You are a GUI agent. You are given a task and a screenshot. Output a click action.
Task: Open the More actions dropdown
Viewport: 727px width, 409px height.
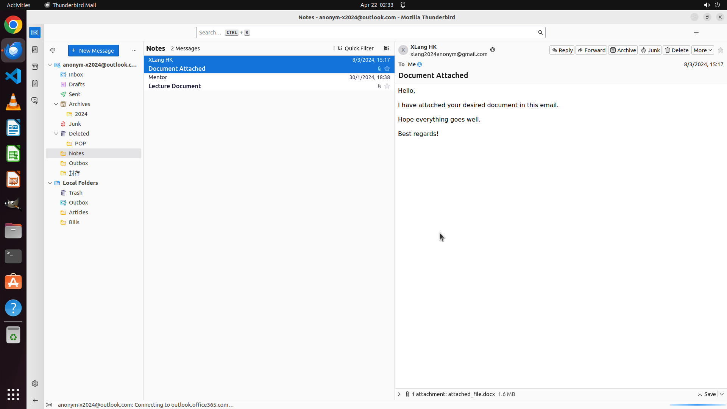pos(702,50)
